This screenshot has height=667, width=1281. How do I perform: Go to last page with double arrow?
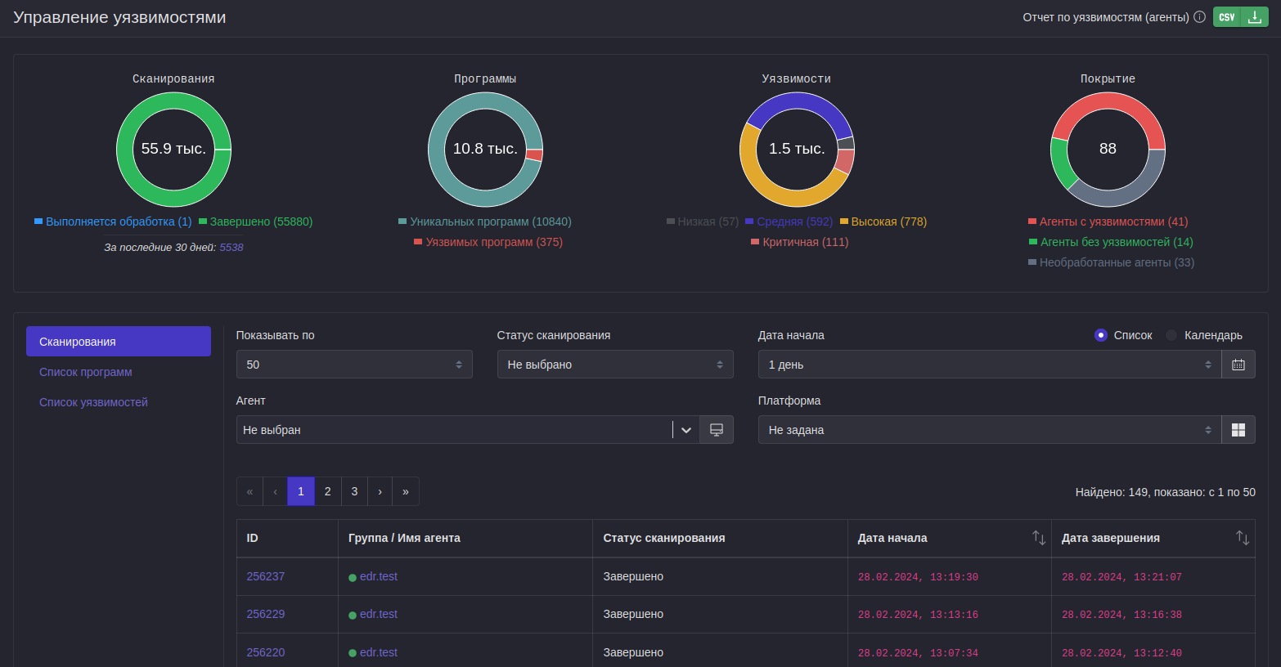pos(406,491)
